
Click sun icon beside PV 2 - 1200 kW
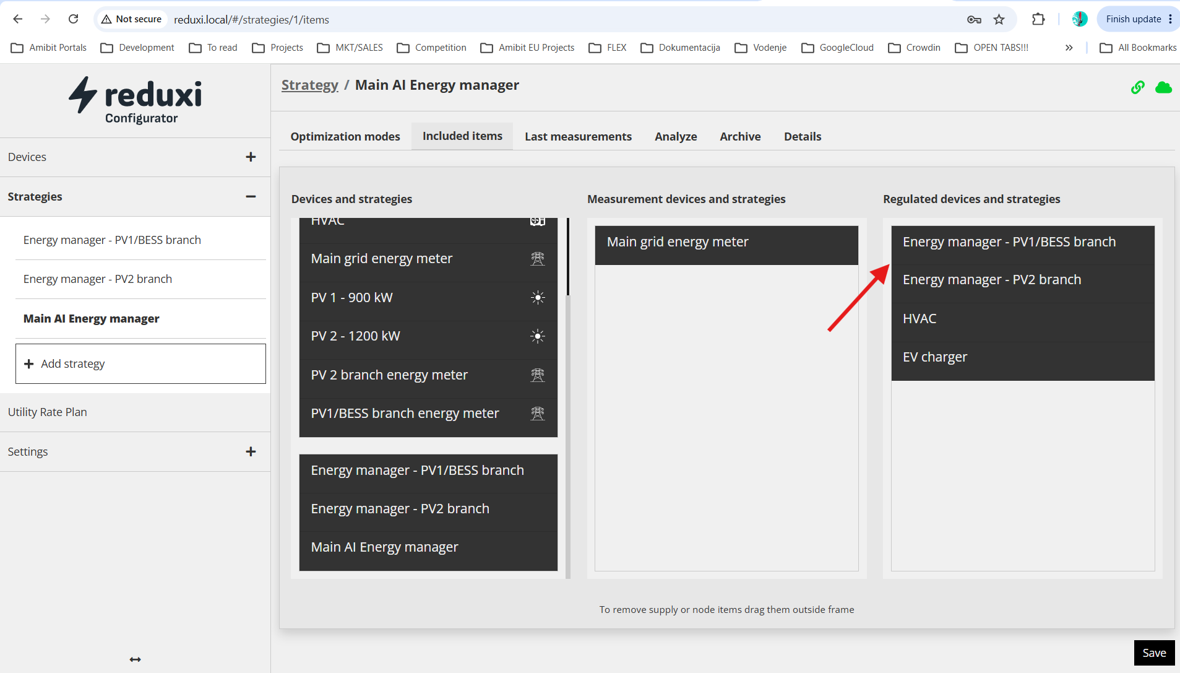coord(538,336)
